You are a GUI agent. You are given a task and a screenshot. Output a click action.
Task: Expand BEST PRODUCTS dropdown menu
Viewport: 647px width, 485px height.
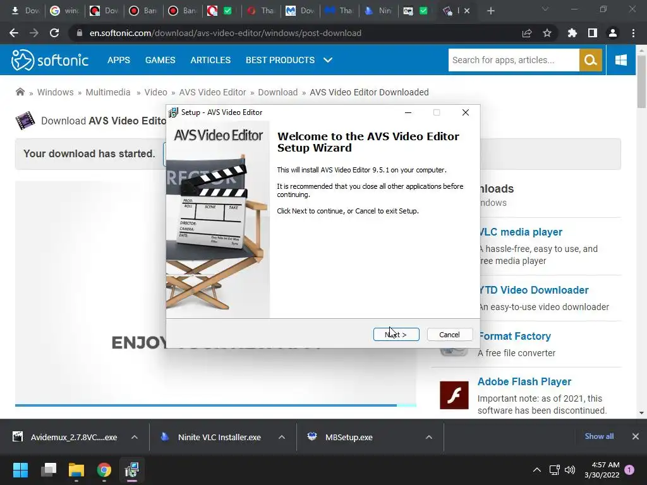289,60
